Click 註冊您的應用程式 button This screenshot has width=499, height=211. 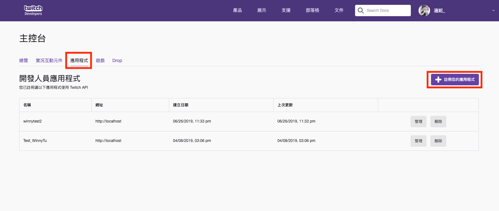[455, 80]
